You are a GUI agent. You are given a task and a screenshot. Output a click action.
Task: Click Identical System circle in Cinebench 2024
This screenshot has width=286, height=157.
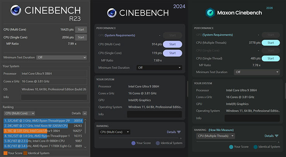pos(158,143)
